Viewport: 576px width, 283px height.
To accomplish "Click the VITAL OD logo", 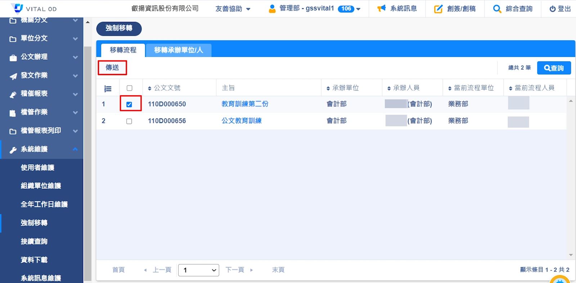I will point(17,8).
